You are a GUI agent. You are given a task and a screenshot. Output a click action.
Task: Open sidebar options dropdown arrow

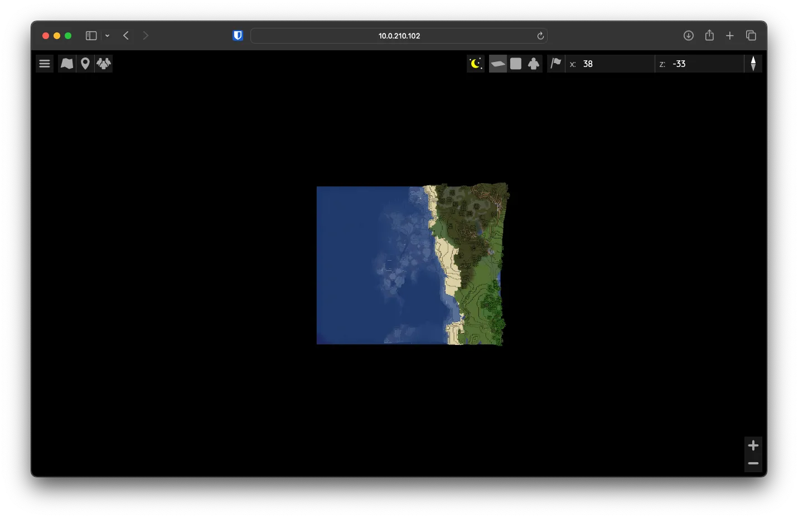(107, 36)
